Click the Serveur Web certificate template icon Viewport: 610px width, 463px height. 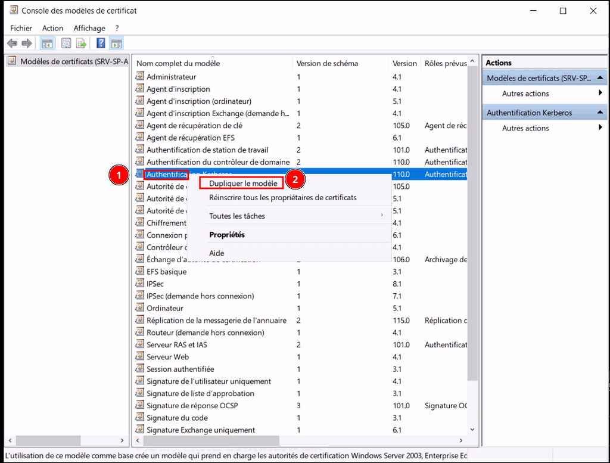[140, 357]
